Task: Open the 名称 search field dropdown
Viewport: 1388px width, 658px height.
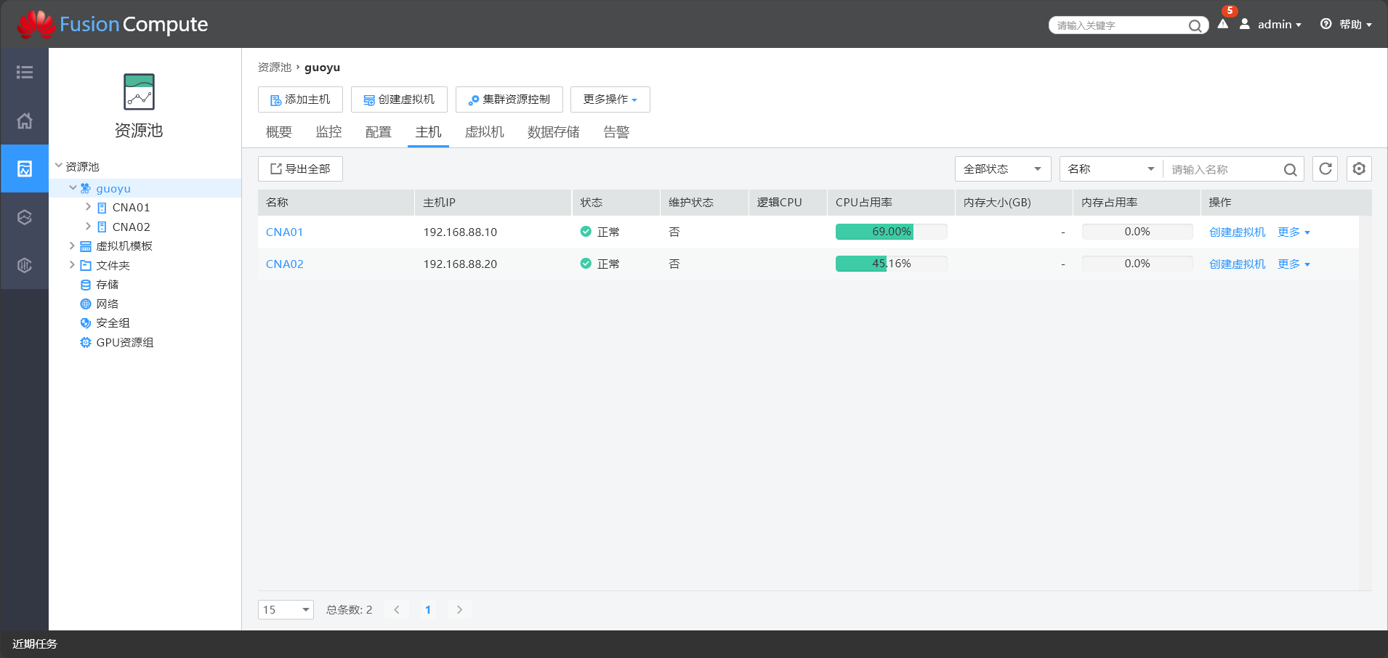Action: [1111, 169]
